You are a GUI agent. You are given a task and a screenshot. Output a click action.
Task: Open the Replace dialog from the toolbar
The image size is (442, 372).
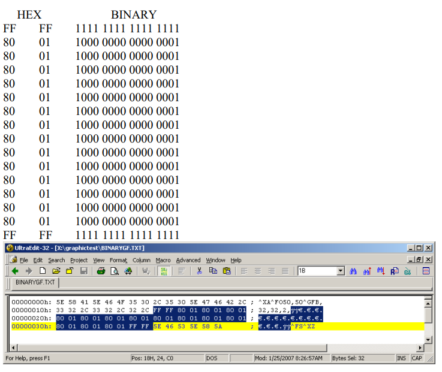coord(395,271)
